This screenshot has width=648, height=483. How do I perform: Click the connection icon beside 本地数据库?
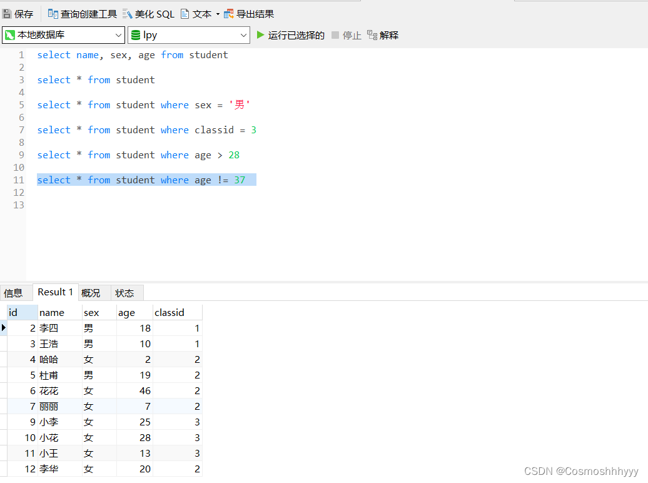10,35
